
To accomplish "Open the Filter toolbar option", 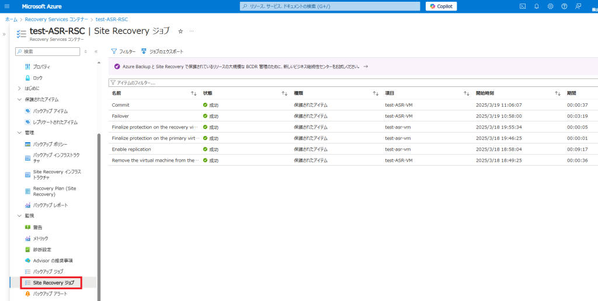I will click(123, 51).
